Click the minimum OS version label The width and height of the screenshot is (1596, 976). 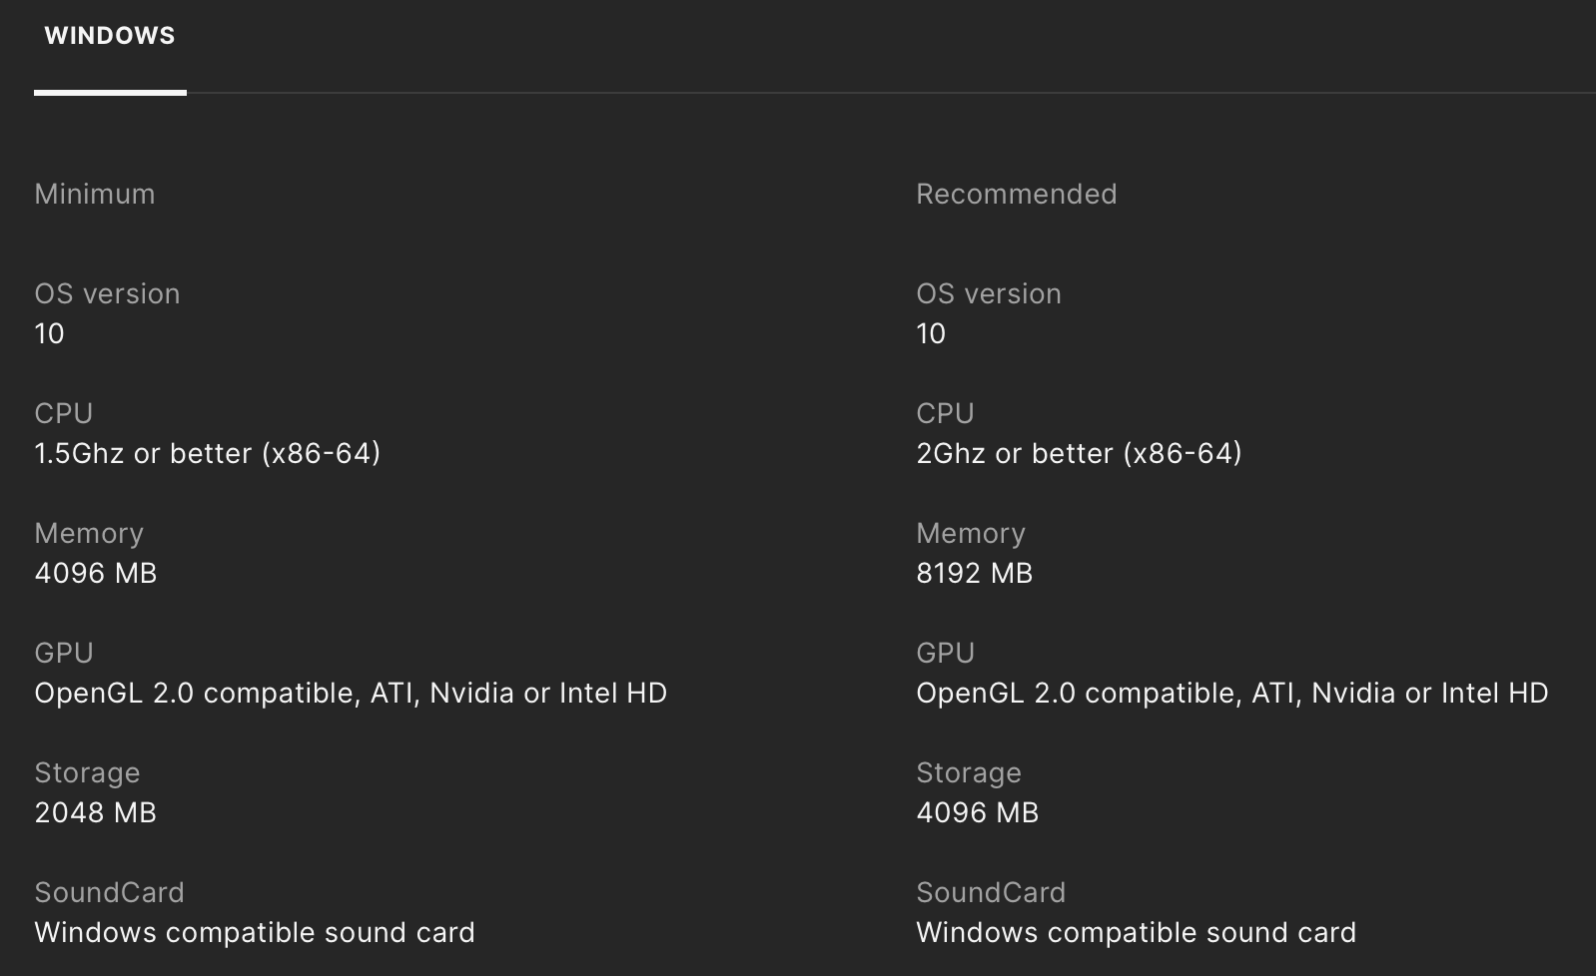point(107,293)
